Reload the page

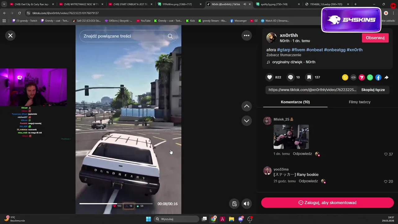tap(19, 13)
